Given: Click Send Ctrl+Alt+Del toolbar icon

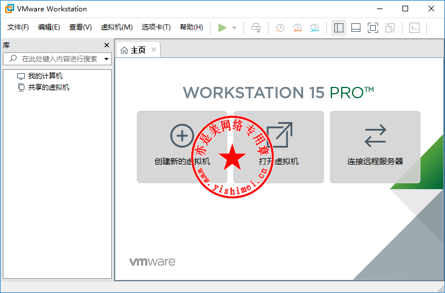Looking at the screenshot, I should pos(256,28).
